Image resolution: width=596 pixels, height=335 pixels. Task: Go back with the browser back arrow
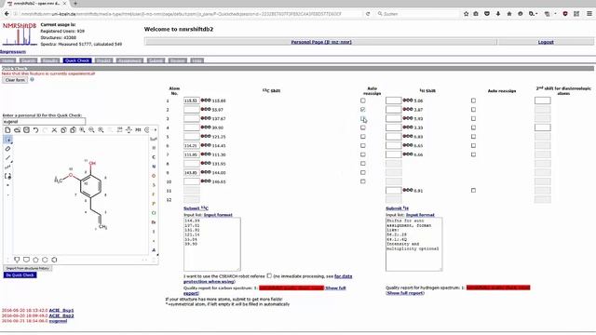tap(7, 14)
